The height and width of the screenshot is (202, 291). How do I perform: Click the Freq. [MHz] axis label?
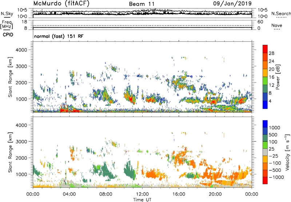[7, 24]
